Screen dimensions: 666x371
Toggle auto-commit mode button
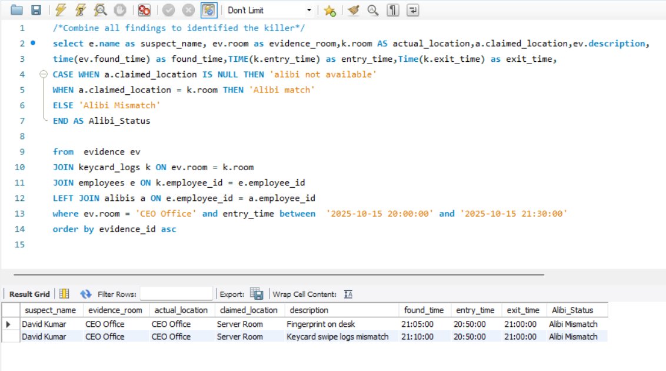pyautogui.click(x=209, y=10)
